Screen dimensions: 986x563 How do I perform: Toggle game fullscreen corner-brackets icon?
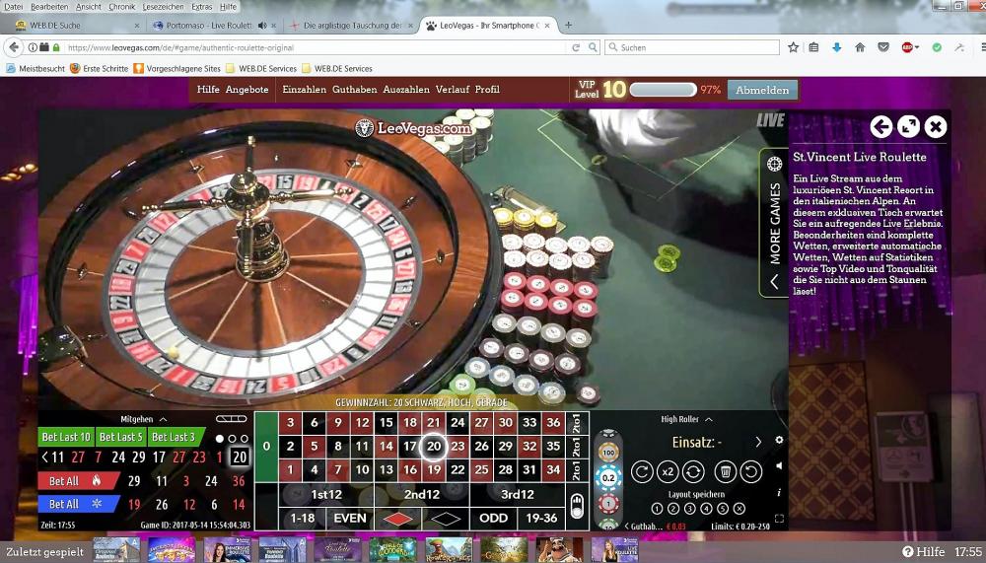pos(779,519)
